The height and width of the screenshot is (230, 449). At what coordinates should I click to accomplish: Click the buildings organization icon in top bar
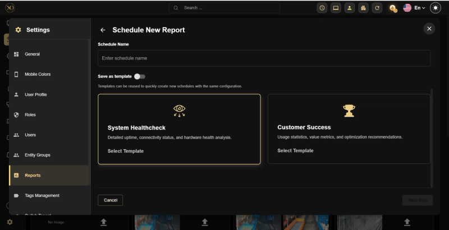(363, 8)
